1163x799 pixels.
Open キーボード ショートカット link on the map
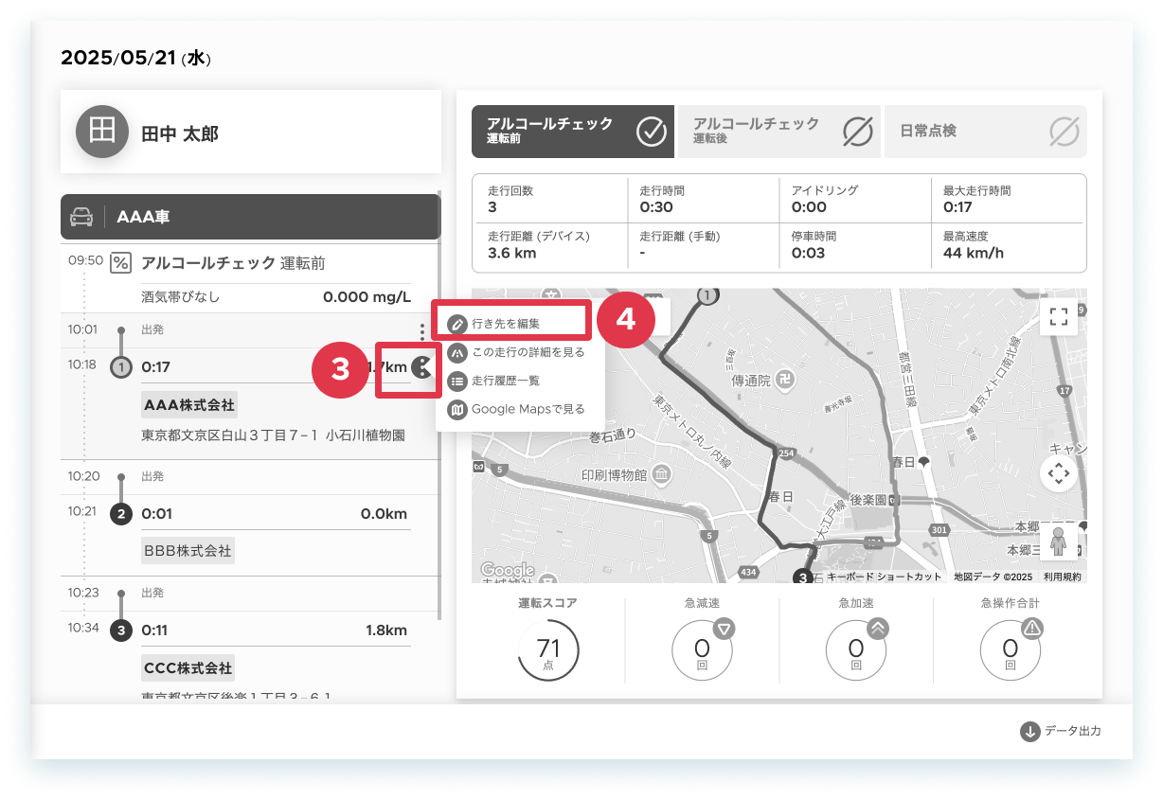tap(885, 577)
